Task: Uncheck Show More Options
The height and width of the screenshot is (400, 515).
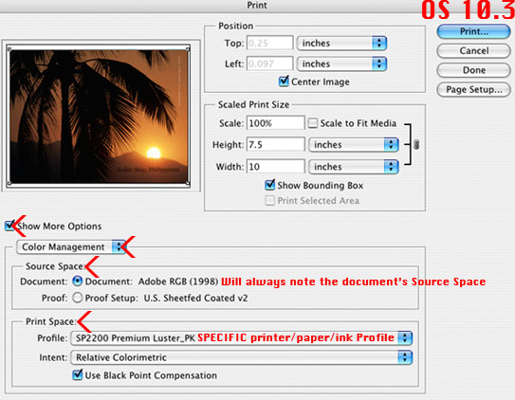Action: [x=9, y=226]
